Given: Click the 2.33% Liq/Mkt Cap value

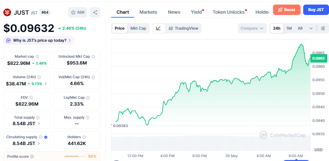Looking at the screenshot, I should (x=77, y=104).
